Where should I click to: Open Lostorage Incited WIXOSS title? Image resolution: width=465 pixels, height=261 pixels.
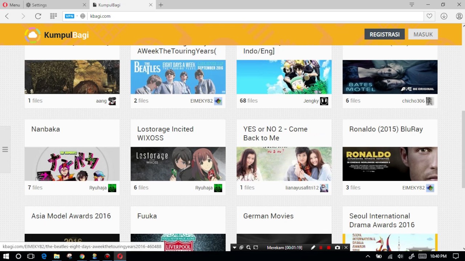[x=165, y=133]
